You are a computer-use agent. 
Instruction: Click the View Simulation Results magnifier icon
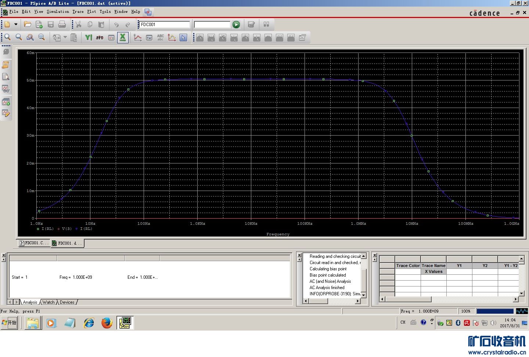pyautogui.click(x=6, y=77)
